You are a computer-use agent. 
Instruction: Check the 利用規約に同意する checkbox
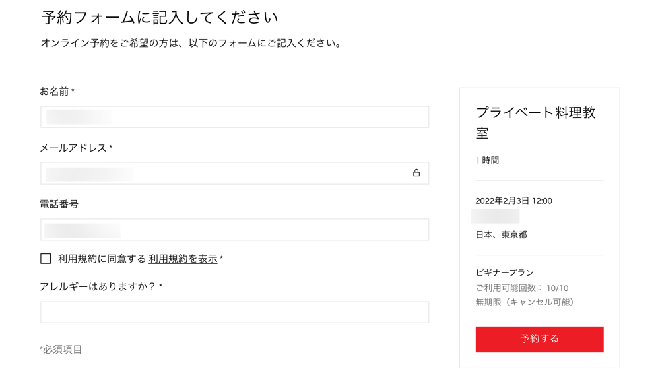[x=46, y=258]
